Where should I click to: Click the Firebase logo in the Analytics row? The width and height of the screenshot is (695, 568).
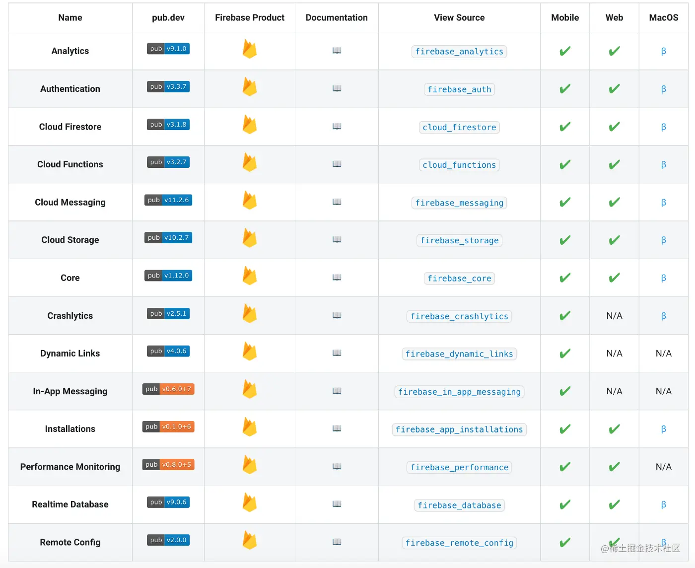click(250, 50)
